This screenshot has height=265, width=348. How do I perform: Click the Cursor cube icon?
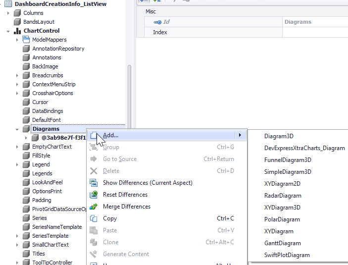[26, 102]
